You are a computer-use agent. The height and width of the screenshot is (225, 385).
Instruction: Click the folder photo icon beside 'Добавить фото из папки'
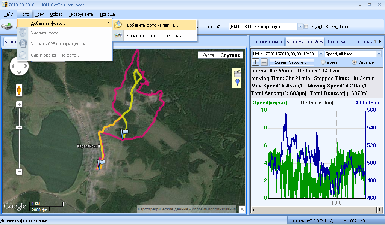point(118,25)
